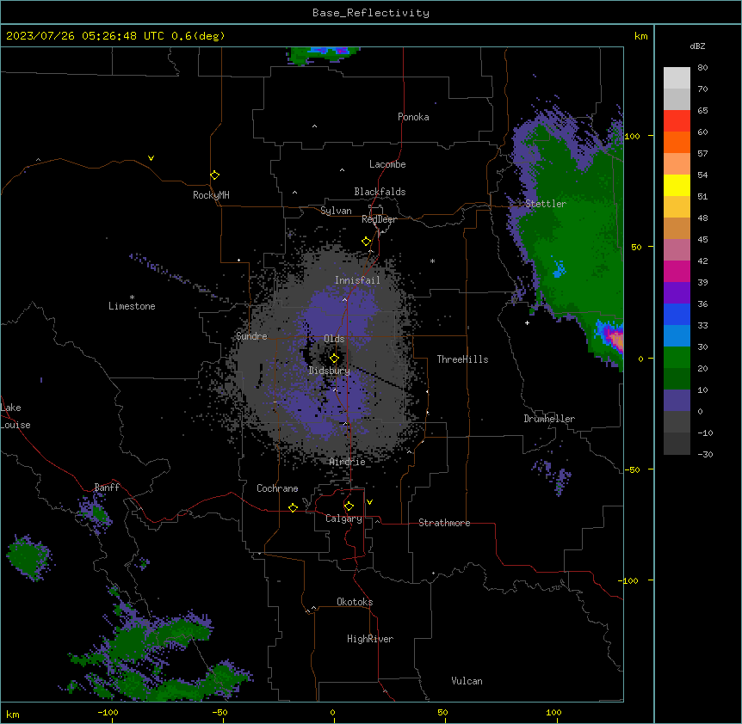
Task: Click the 0 tick on bottom axis
Action: click(x=332, y=712)
